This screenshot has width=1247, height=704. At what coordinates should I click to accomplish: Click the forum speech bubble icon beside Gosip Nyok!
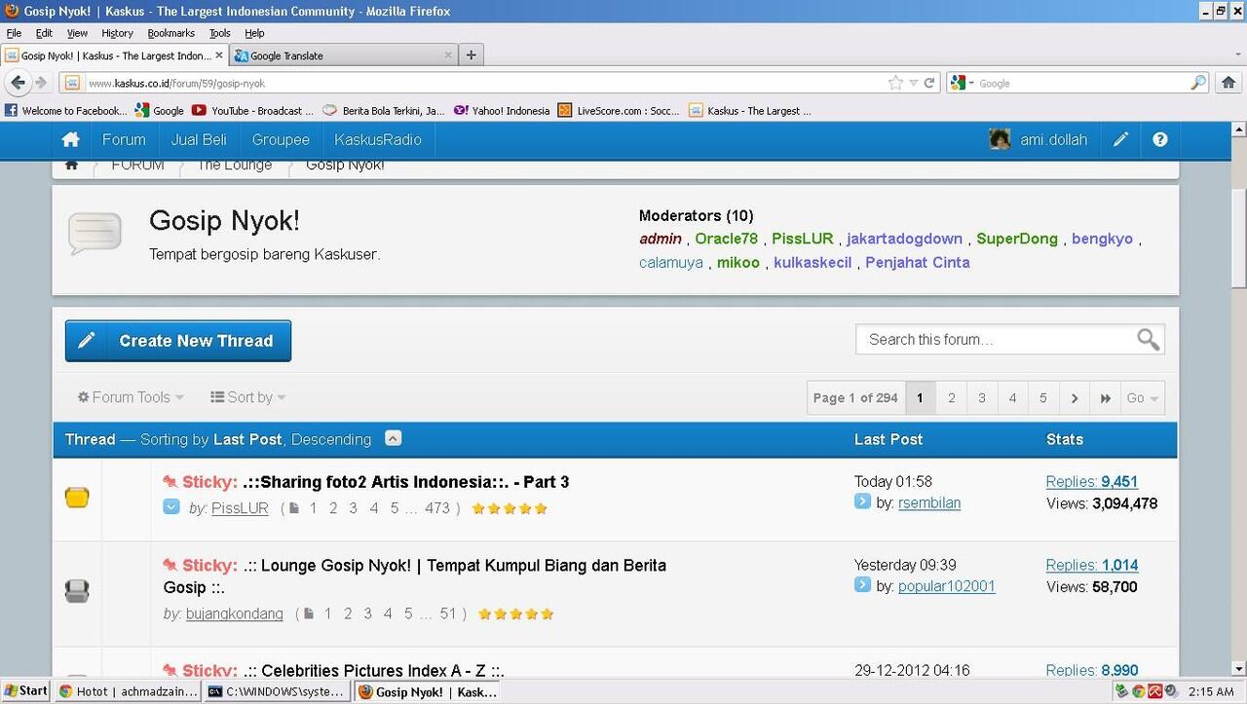pos(94,234)
